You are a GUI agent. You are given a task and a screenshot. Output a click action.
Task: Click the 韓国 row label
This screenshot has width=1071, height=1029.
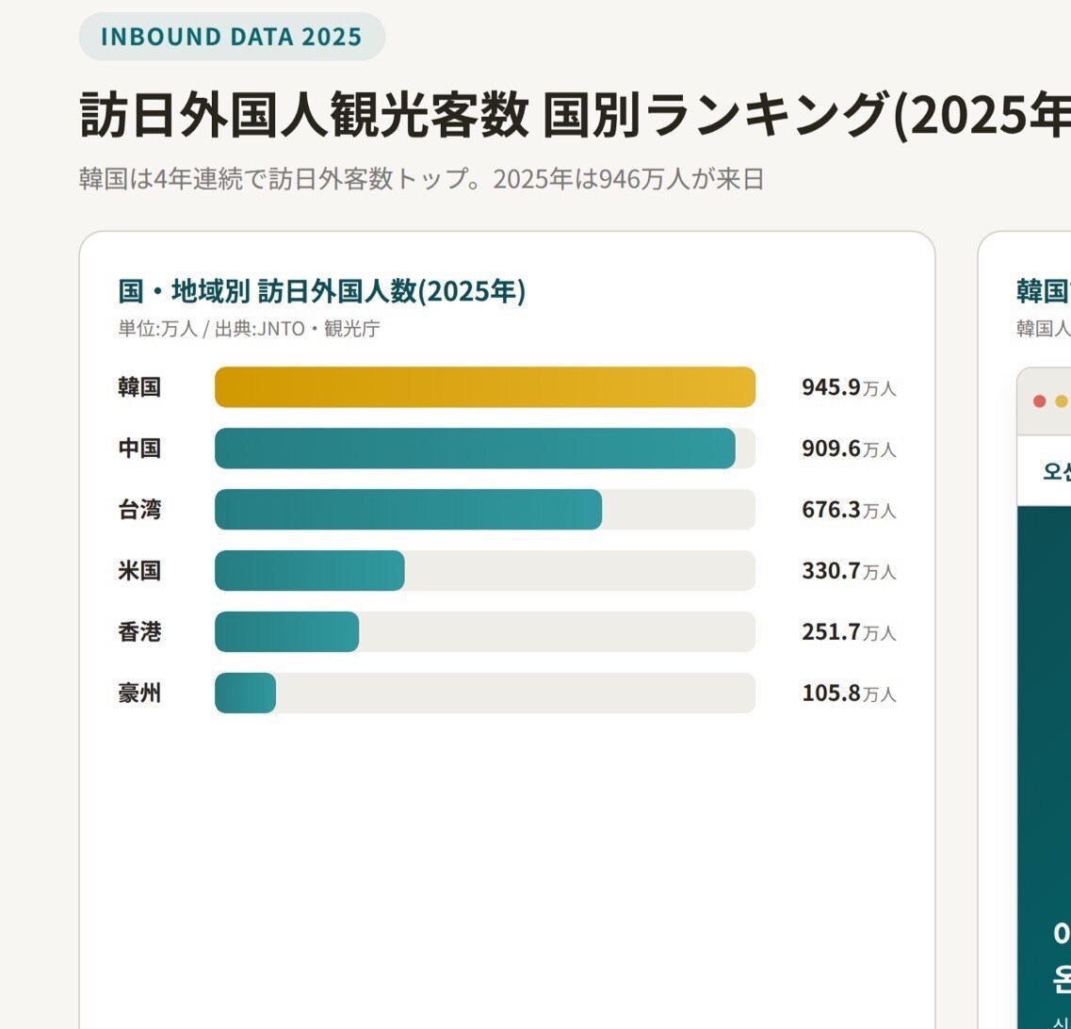(x=139, y=386)
